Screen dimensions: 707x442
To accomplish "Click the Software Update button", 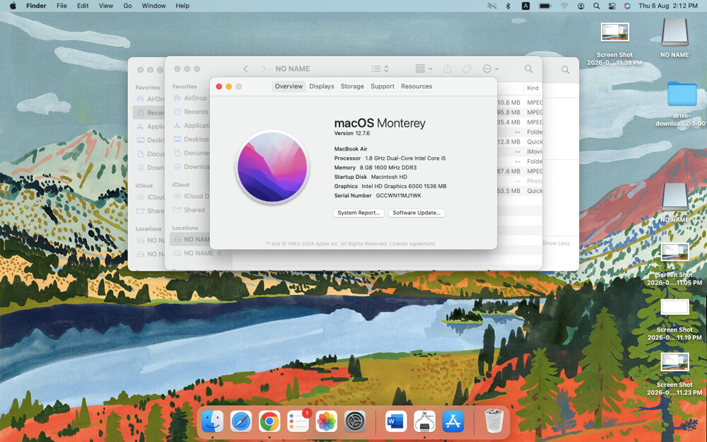I will [416, 213].
